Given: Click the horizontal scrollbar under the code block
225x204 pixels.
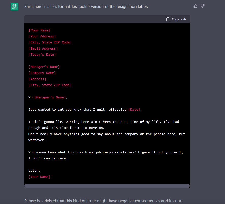Looking at the screenshot, I should point(107,186).
